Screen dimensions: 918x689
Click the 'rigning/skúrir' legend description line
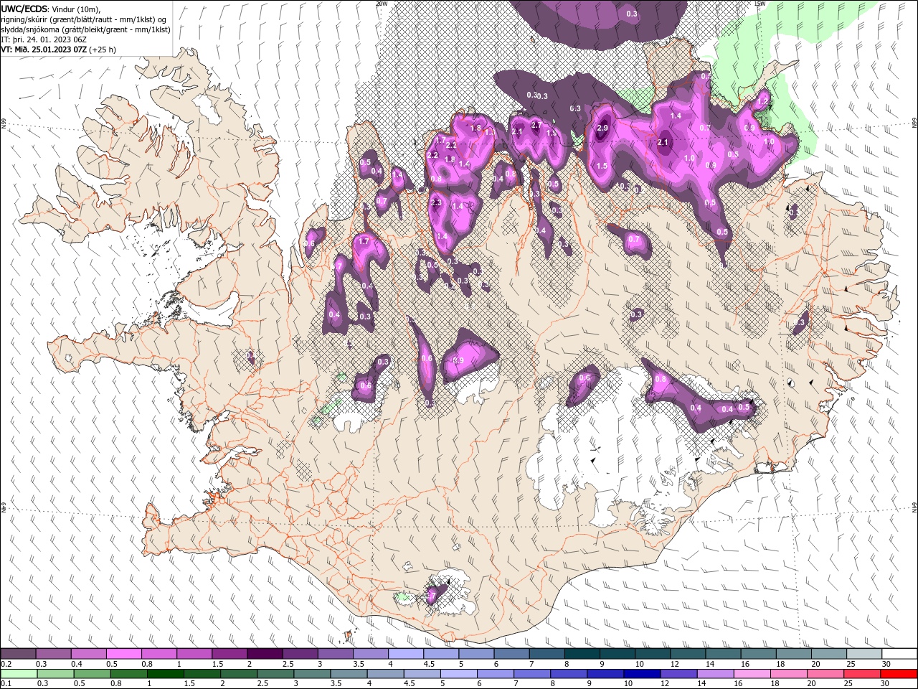point(84,19)
